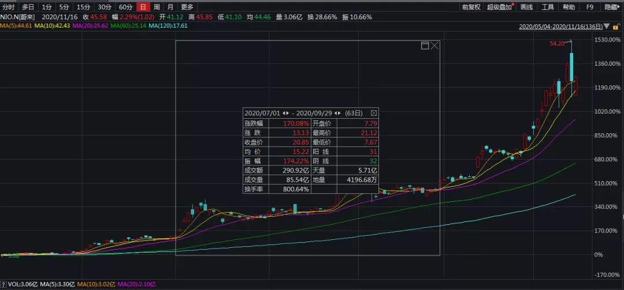Switch to the 周 weekly chart tab
The height and width of the screenshot is (290, 624).
pos(157,7)
